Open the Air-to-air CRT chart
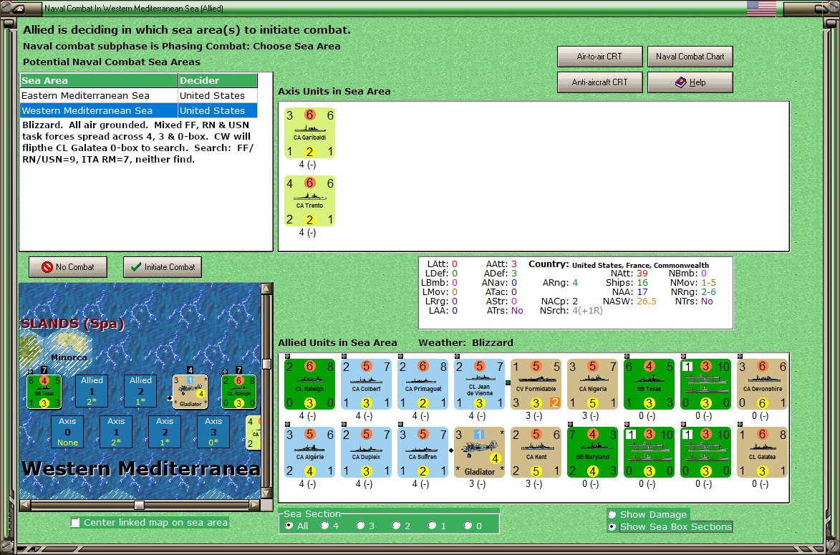 599,57
